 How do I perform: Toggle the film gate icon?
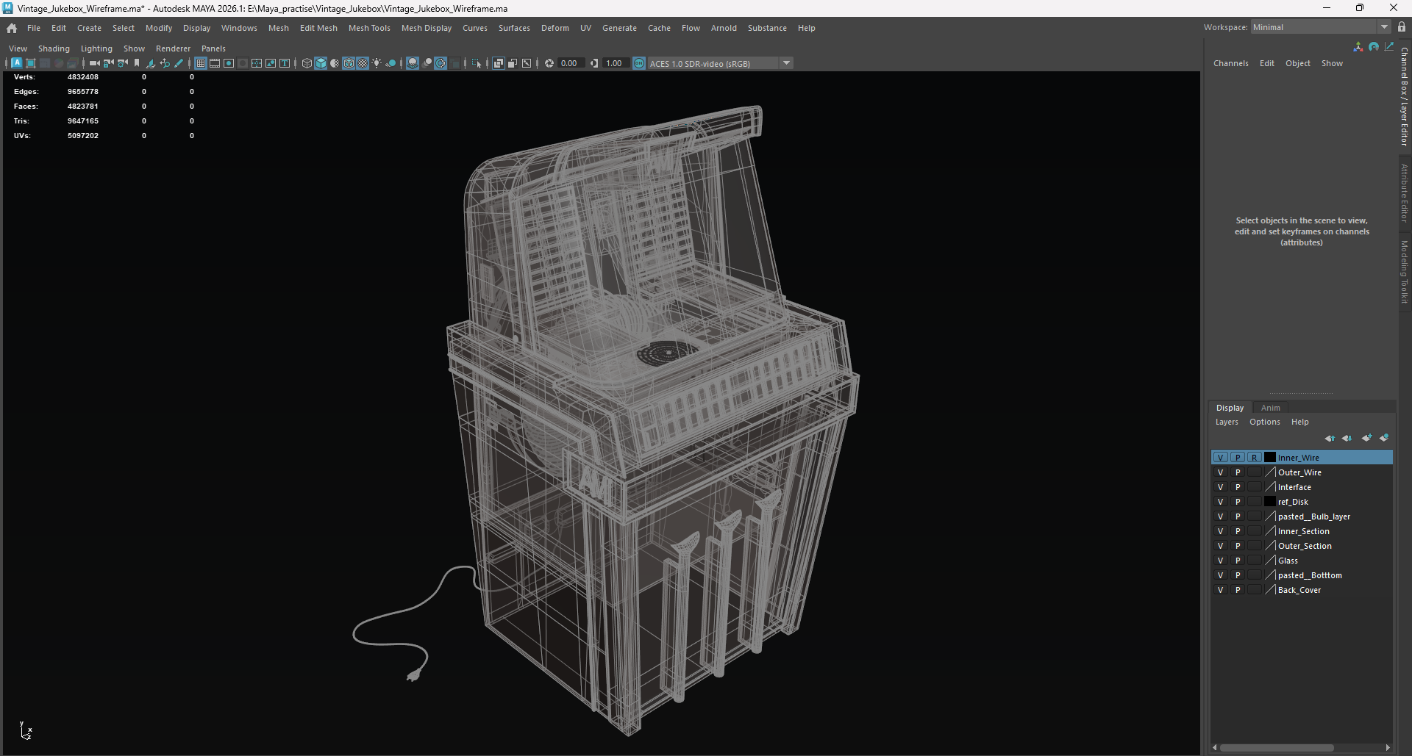(x=215, y=63)
